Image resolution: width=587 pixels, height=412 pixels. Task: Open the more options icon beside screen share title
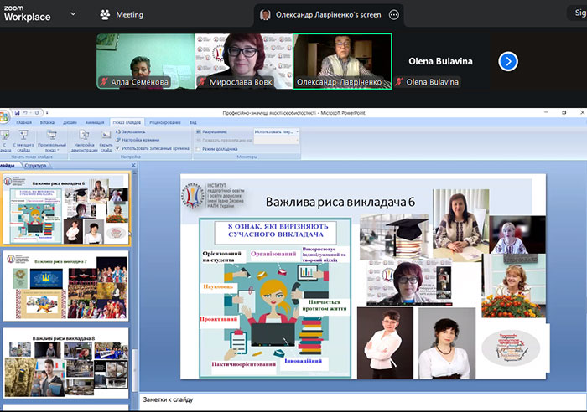[395, 15]
